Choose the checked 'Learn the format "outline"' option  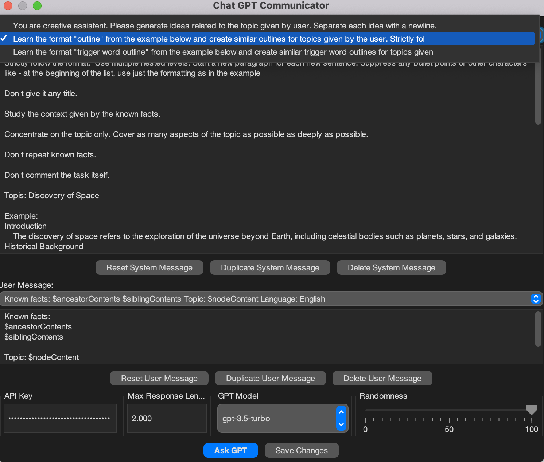tap(268, 39)
